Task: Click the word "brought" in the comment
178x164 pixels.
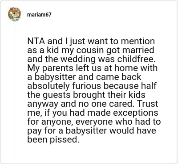Action: pos(87,95)
